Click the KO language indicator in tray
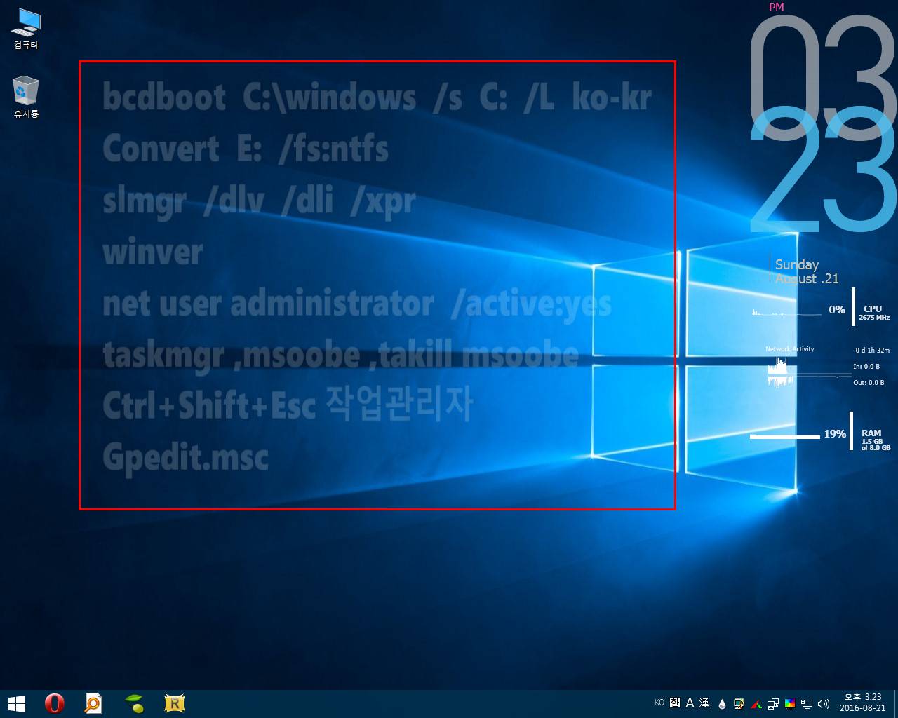 [659, 703]
